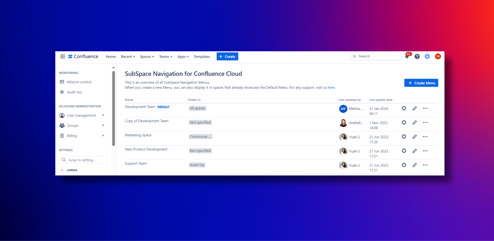Follow the 'here' support link

click(331, 88)
